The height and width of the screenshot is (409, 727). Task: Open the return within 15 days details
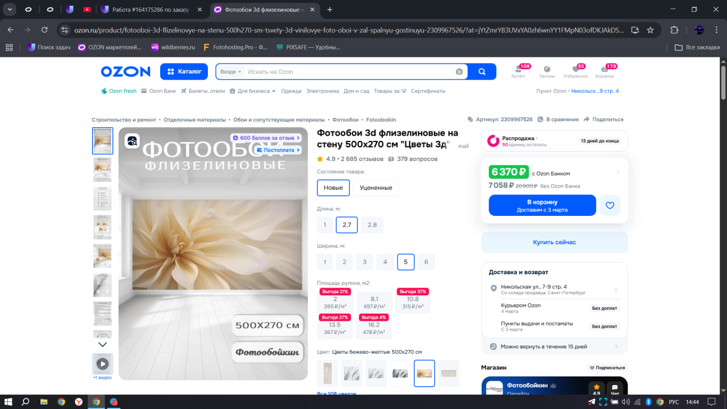554,347
